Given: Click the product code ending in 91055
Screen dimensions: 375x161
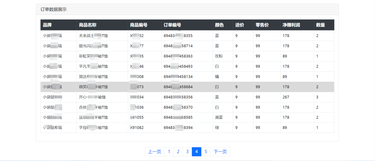Looking at the screenshot, I should [137, 118].
